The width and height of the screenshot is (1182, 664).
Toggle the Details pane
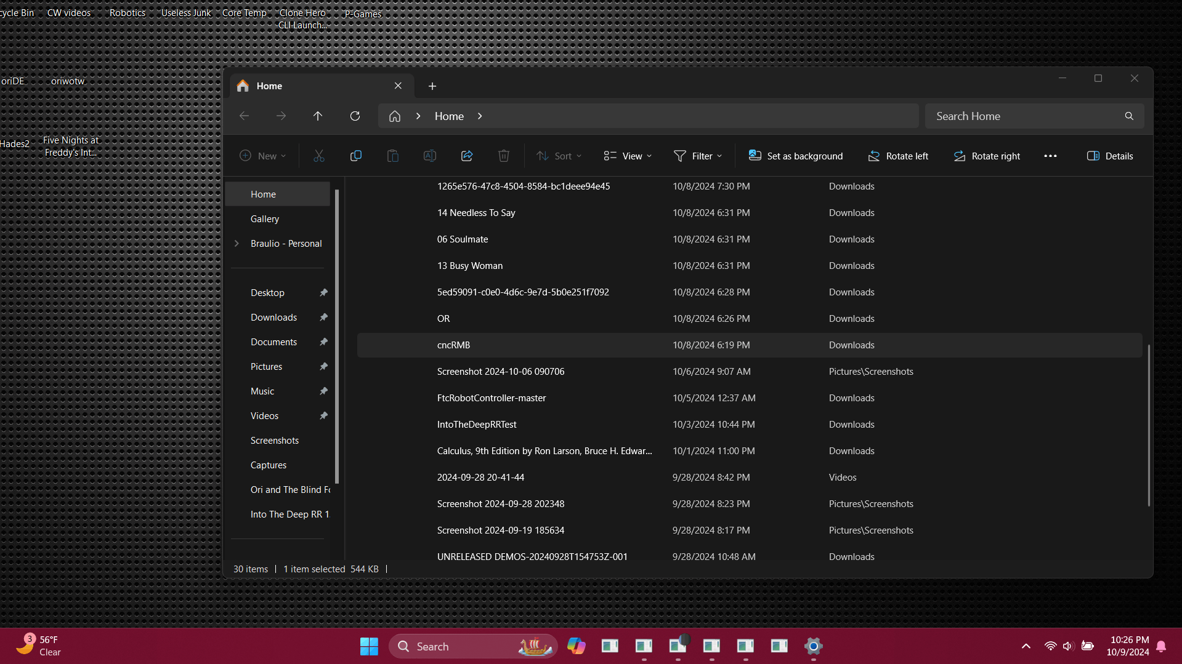pos(1110,156)
